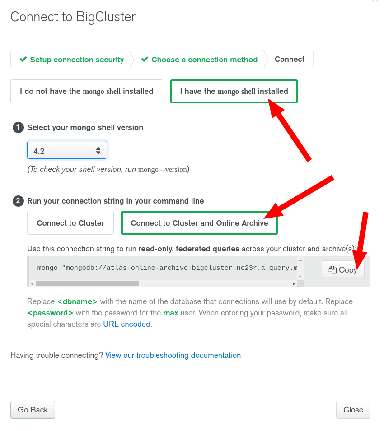Click the step 1 number badge

[x=18, y=128]
